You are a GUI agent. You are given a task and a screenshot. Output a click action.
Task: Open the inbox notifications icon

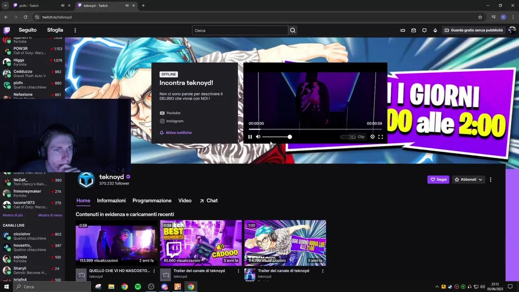414,30
